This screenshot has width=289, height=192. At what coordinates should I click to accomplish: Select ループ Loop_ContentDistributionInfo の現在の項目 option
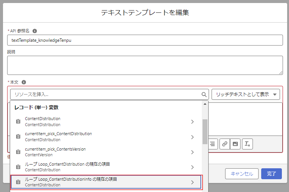106,182
